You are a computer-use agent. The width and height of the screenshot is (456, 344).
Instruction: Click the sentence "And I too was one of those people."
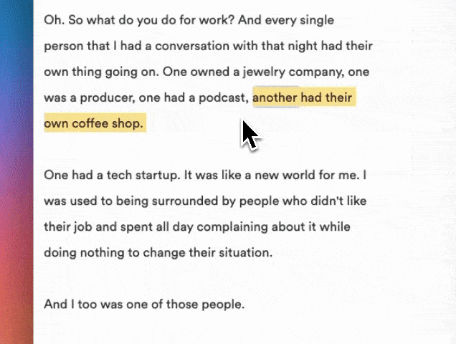(144, 305)
